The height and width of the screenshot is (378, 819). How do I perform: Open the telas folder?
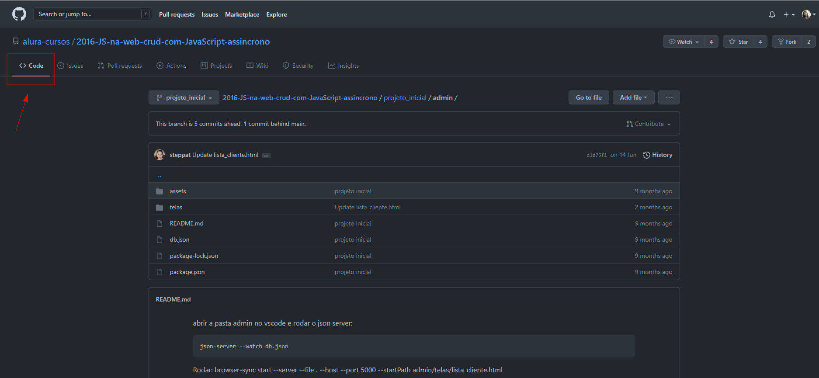coord(176,208)
